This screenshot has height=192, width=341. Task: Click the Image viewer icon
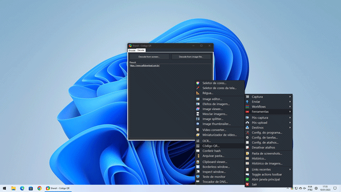[x=198, y=109]
